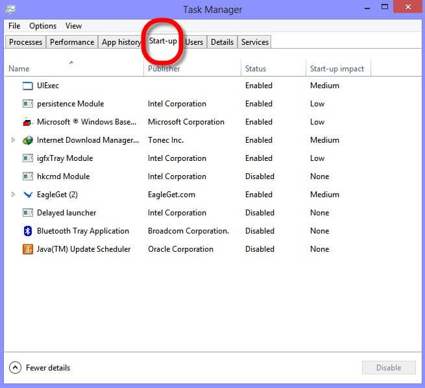Open the View menu
The width and height of the screenshot is (425, 388).
tap(73, 26)
